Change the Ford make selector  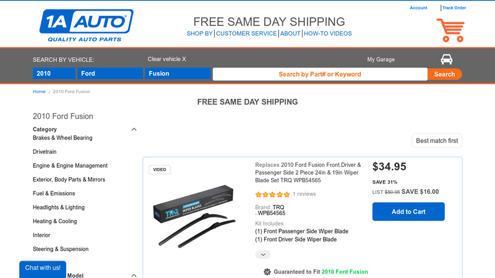click(x=111, y=74)
